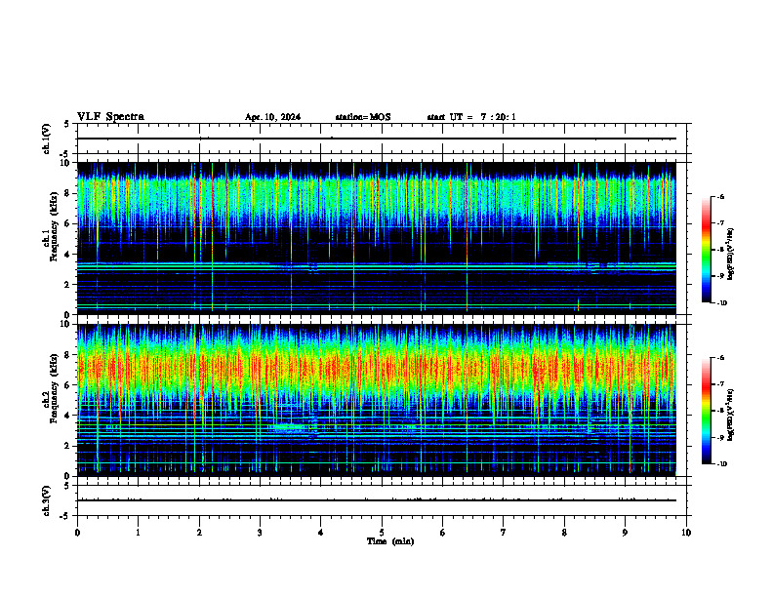
Task: Click time axis tick label "4"
Action: 320,533
